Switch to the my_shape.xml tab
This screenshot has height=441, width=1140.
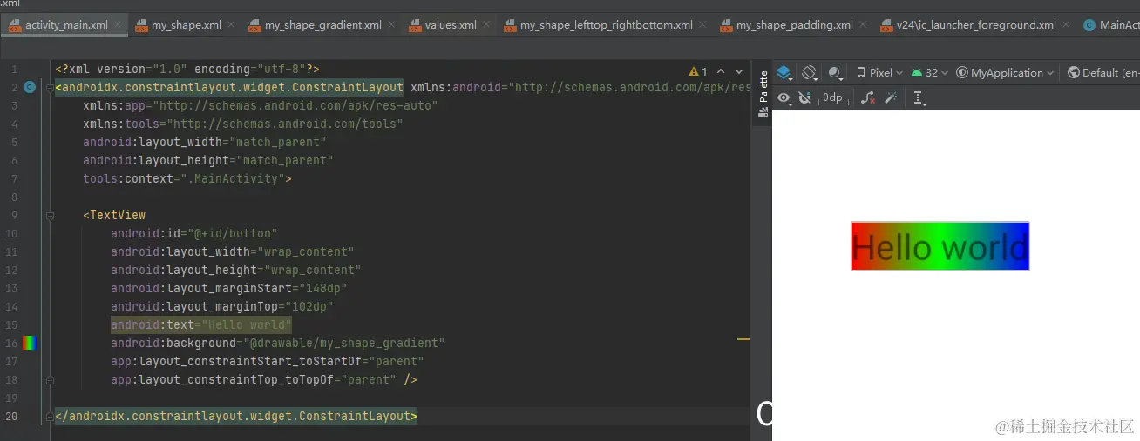click(186, 25)
